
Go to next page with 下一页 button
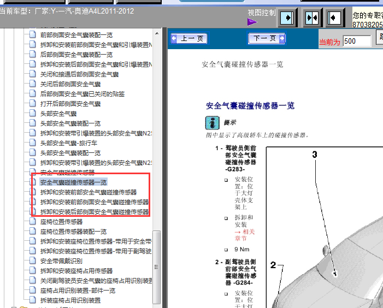(267, 38)
